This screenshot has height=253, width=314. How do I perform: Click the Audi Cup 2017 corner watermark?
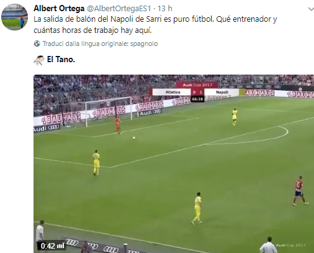click(x=290, y=246)
